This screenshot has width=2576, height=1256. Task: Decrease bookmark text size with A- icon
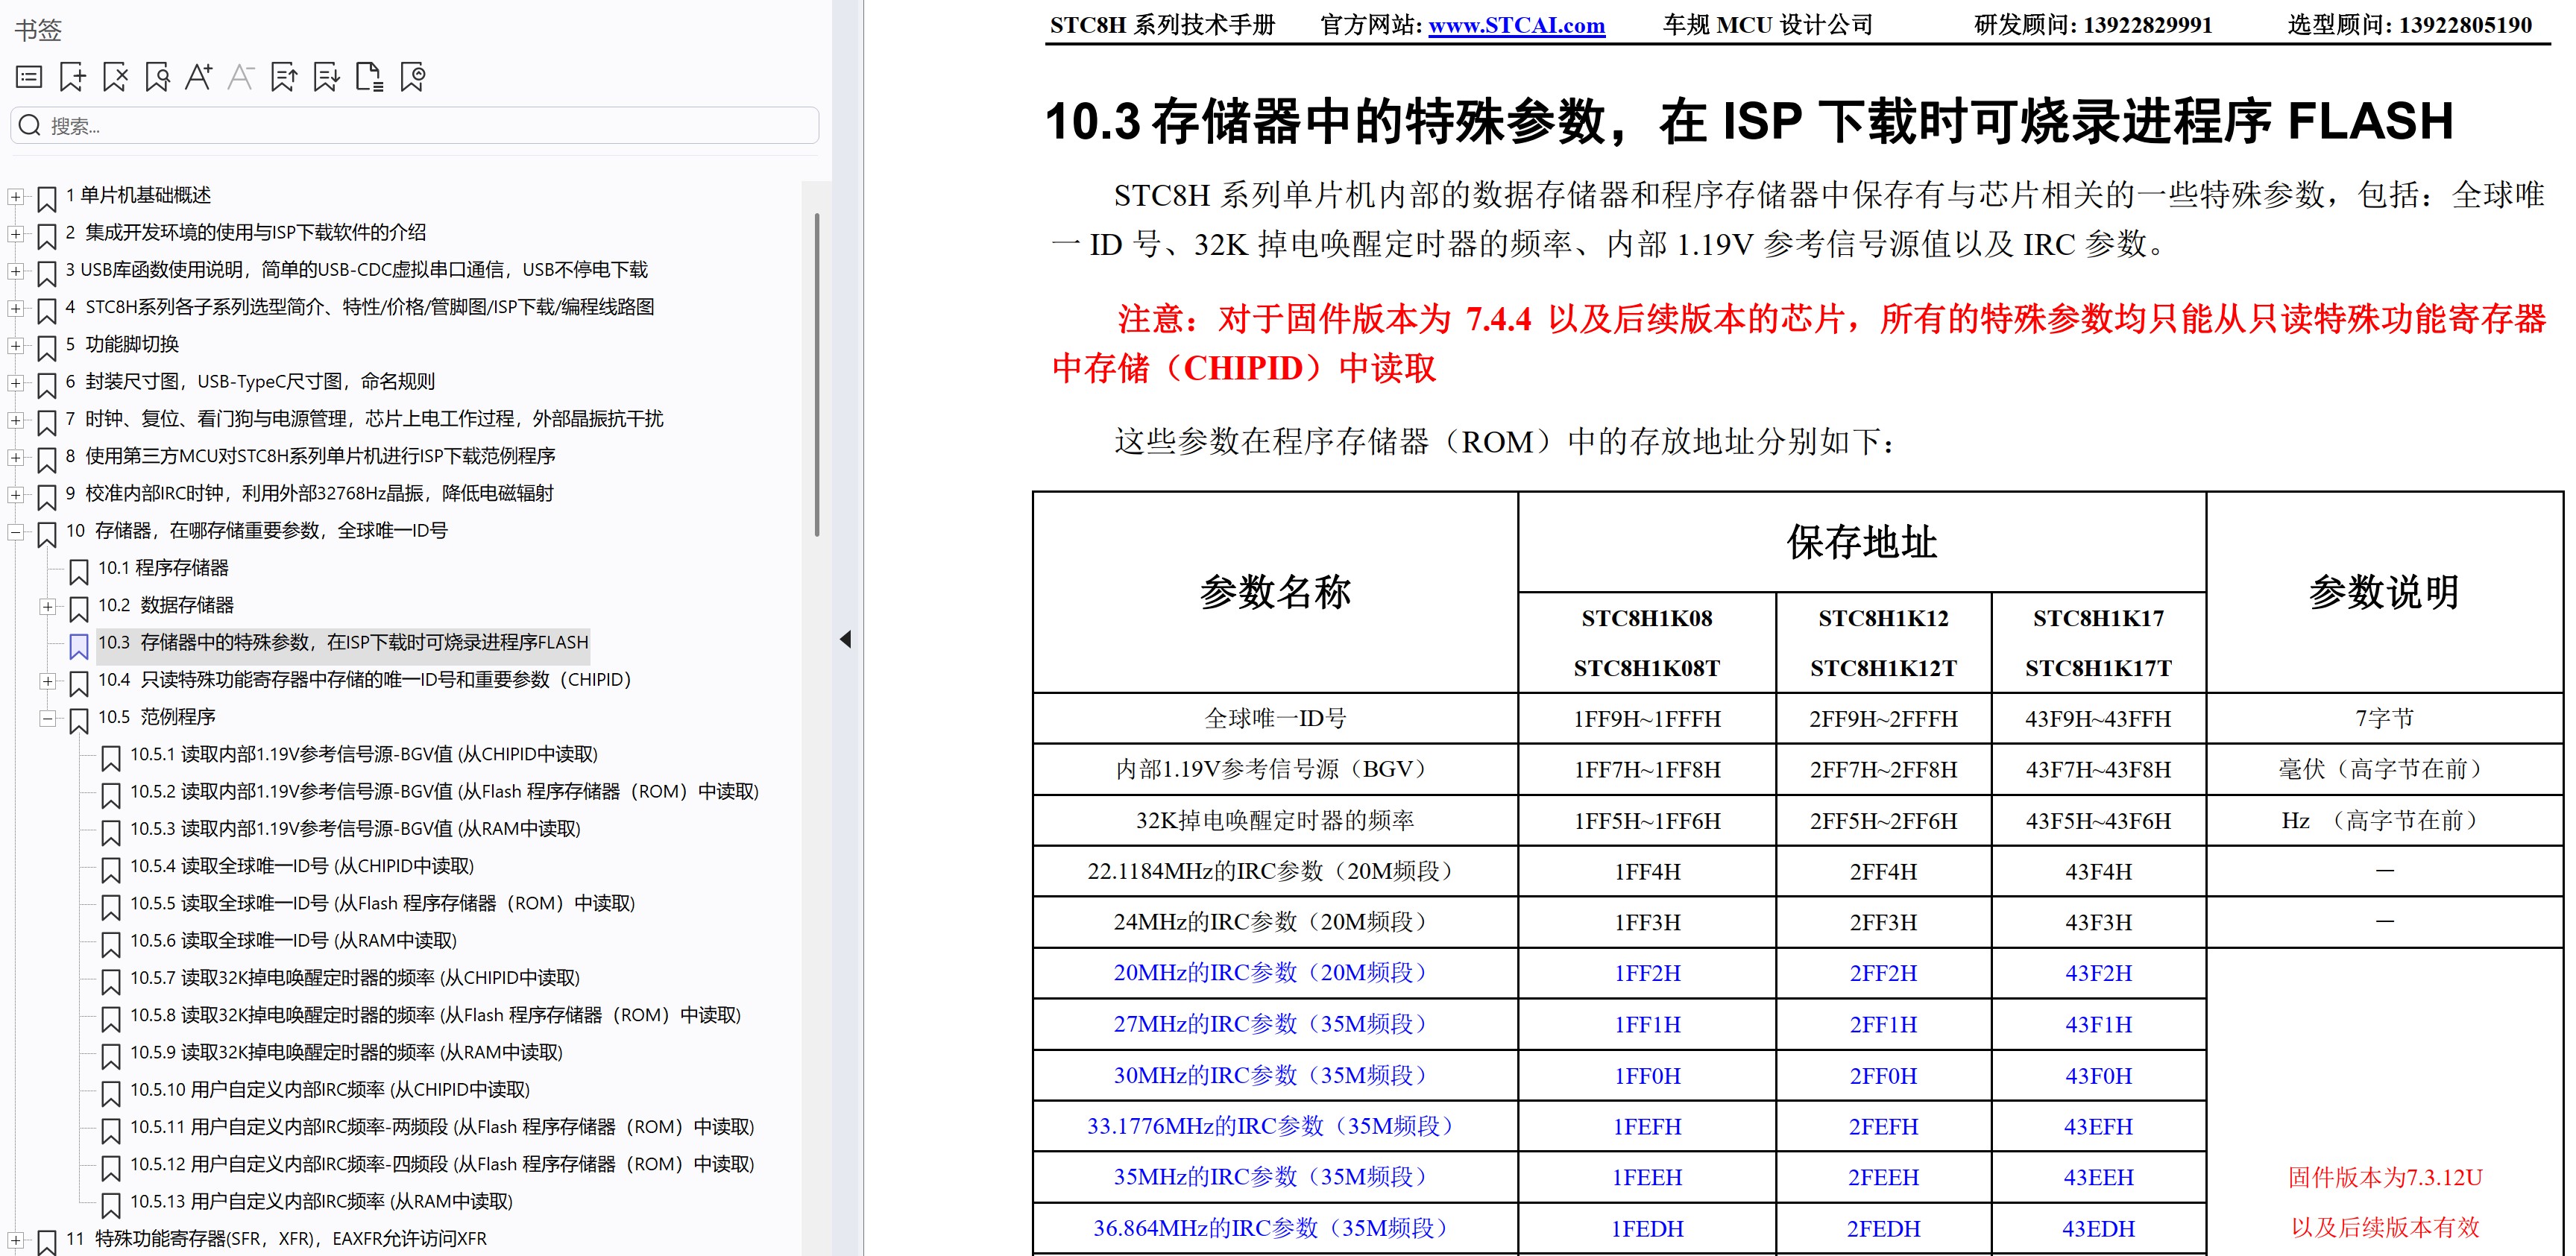240,77
